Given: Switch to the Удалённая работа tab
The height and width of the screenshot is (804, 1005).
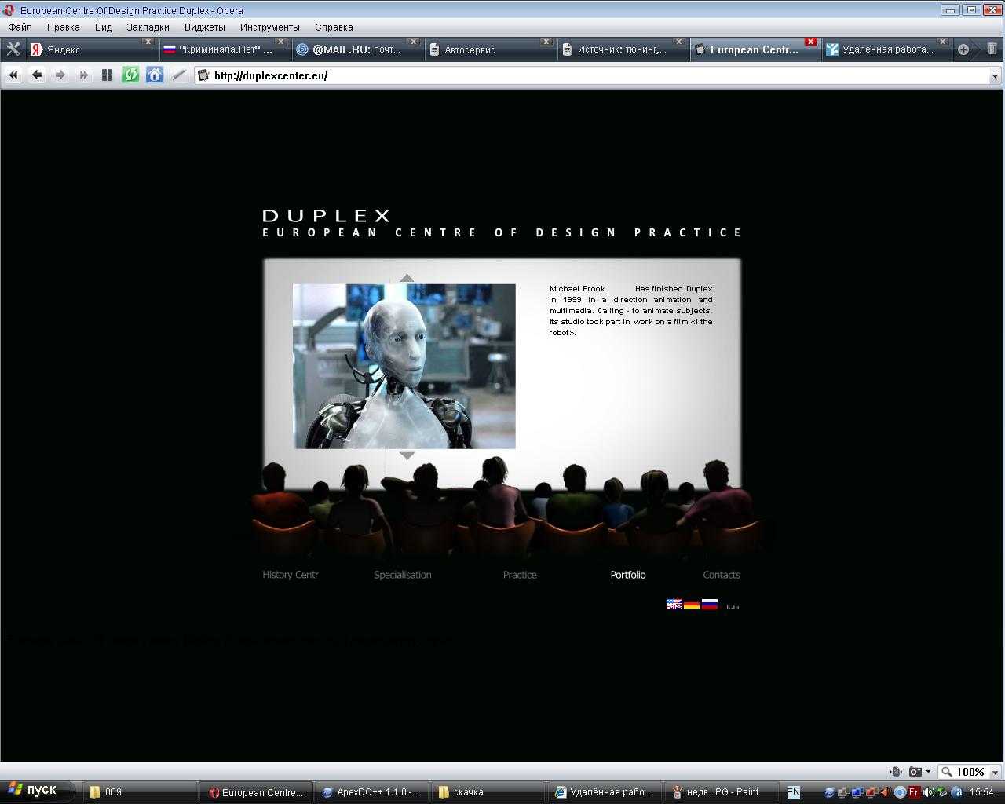Looking at the screenshot, I should point(887,49).
